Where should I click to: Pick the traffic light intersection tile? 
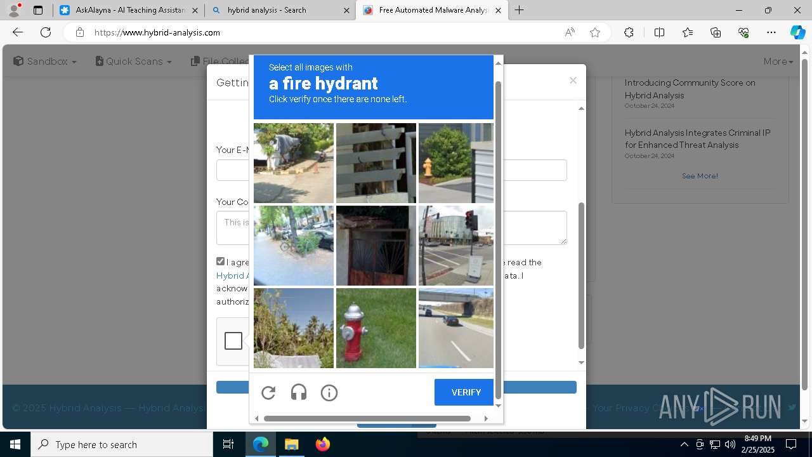point(455,246)
